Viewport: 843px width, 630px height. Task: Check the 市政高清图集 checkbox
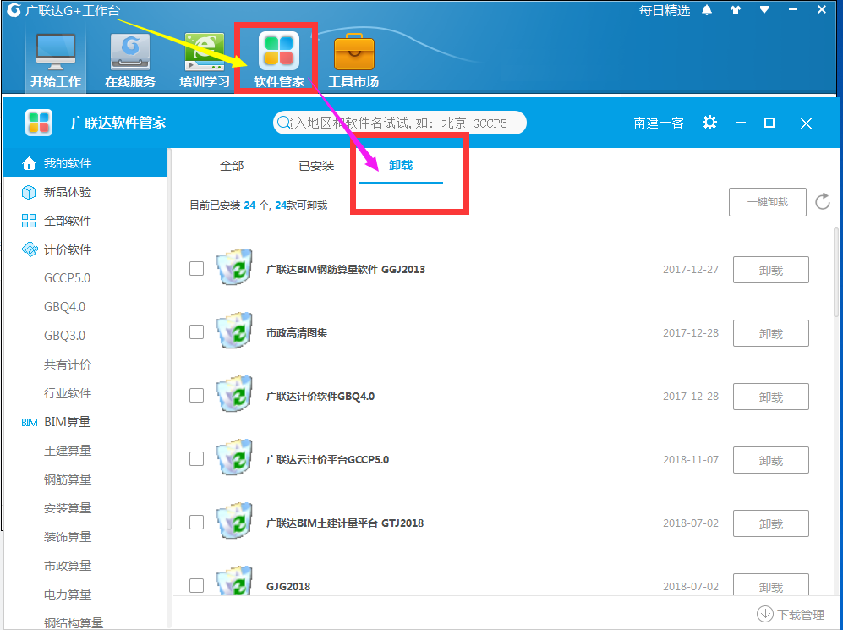197,331
